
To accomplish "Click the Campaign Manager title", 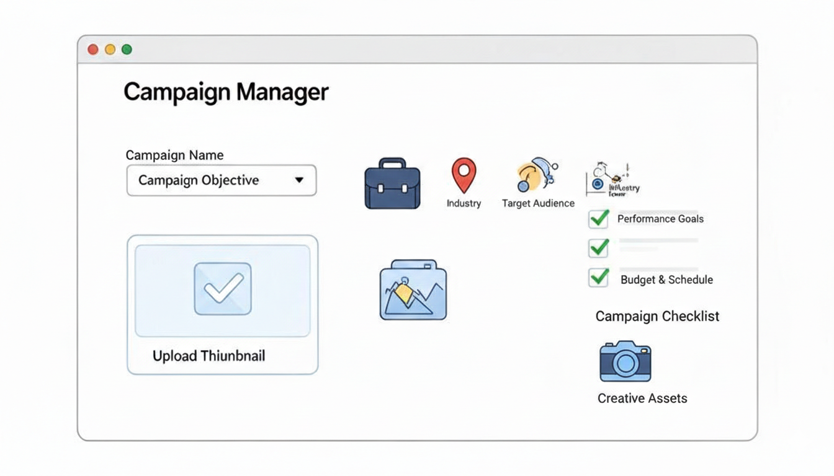I will tap(226, 92).
